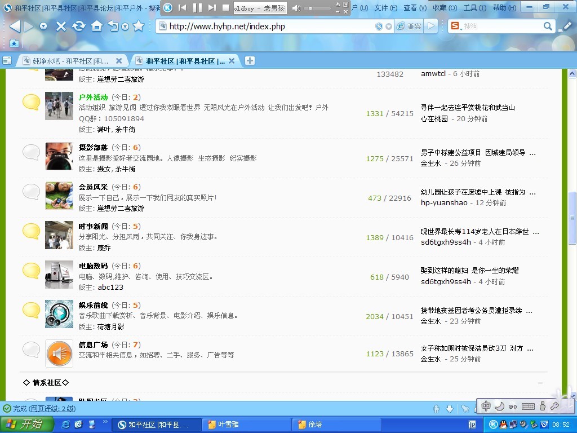Pause the playing song

(197, 8)
